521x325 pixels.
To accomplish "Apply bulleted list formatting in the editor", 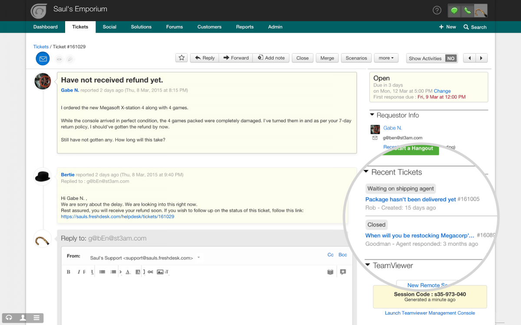I will [103, 272].
